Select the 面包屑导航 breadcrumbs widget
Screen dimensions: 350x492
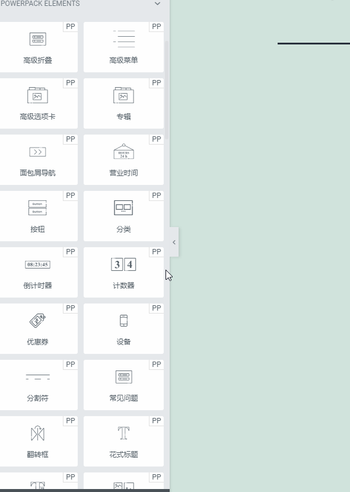point(37,159)
